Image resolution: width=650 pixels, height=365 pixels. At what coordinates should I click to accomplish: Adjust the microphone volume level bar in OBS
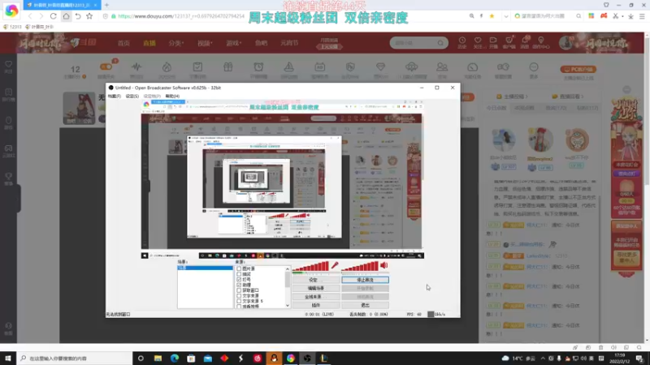[311, 267]
